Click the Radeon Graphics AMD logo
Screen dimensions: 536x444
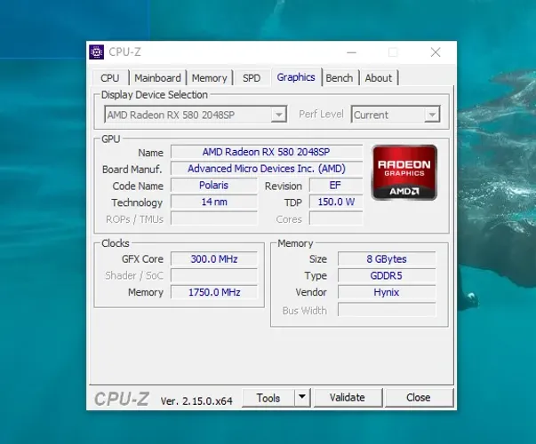[x=404, y=172]
